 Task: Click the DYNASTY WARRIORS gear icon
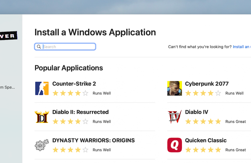point(42,145)
